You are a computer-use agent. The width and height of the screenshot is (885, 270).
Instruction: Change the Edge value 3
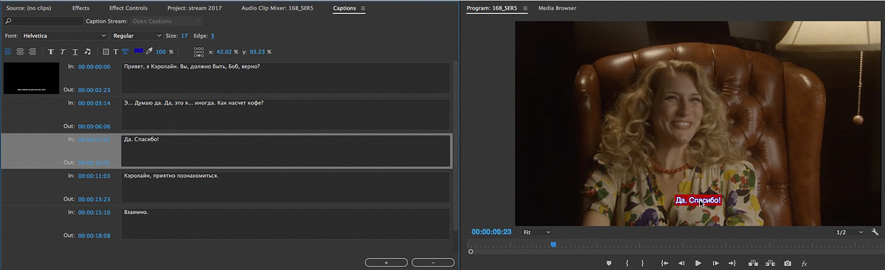point(212,35)
